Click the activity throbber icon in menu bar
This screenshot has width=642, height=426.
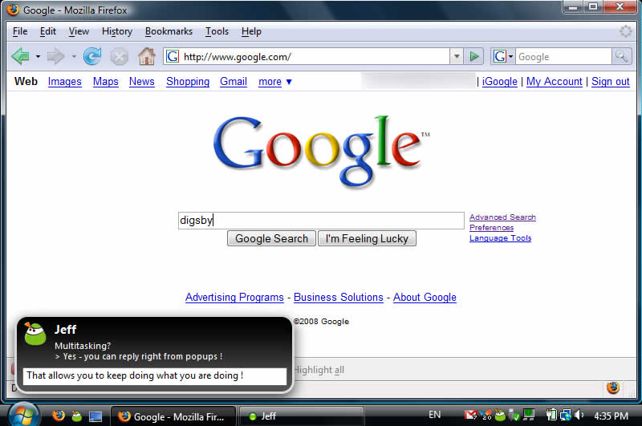pos(626,31)
